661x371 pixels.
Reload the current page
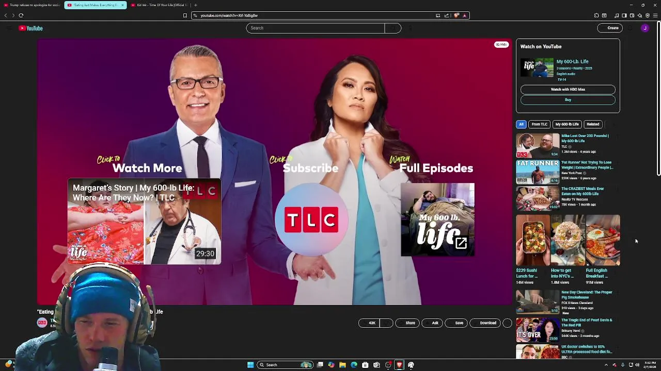[x=21, y=15]
